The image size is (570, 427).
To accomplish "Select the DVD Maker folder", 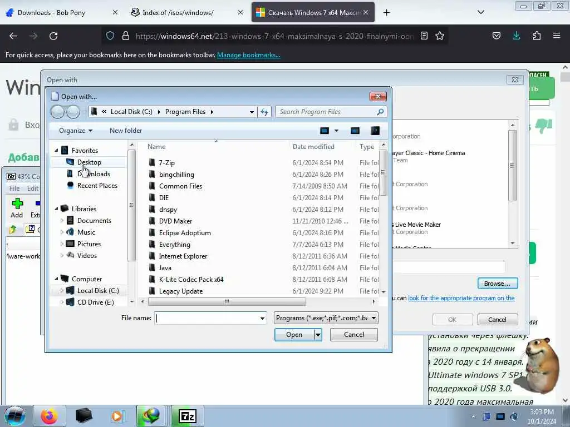I will [x=175, y=221].
